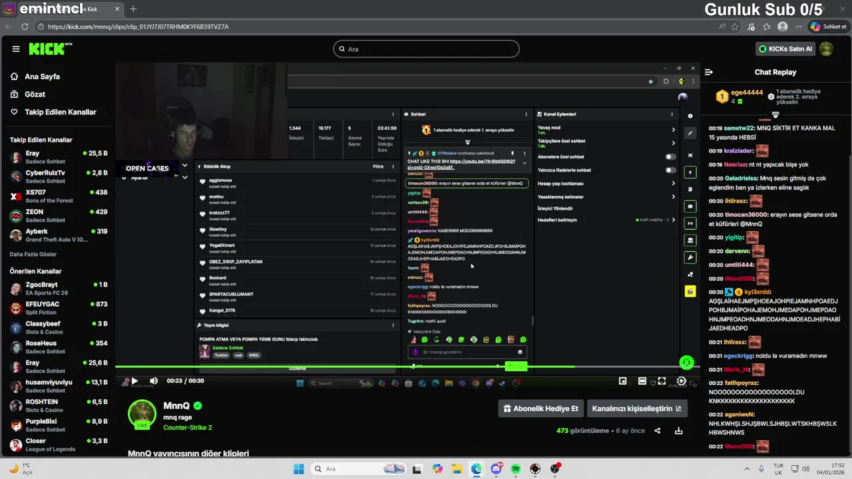Viewport: 852px width, 479px height.
Task: Open husamviyuviyu recommended channel
Action: 59,386
